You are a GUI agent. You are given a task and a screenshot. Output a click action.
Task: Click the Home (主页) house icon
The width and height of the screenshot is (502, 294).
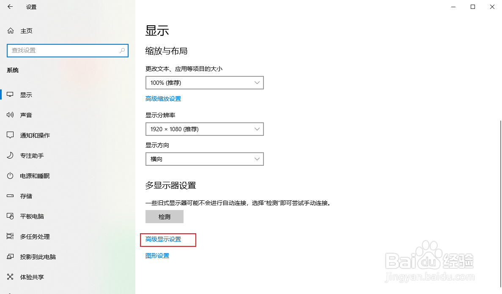[x=11, y=31]
